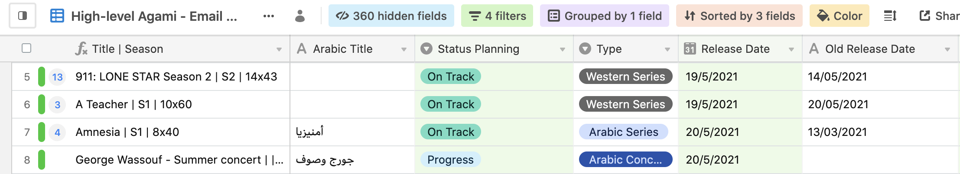This screenshot has width=960, height=174.
Task: Expand Old Release Date column dropdown
Action: (947, 49)
